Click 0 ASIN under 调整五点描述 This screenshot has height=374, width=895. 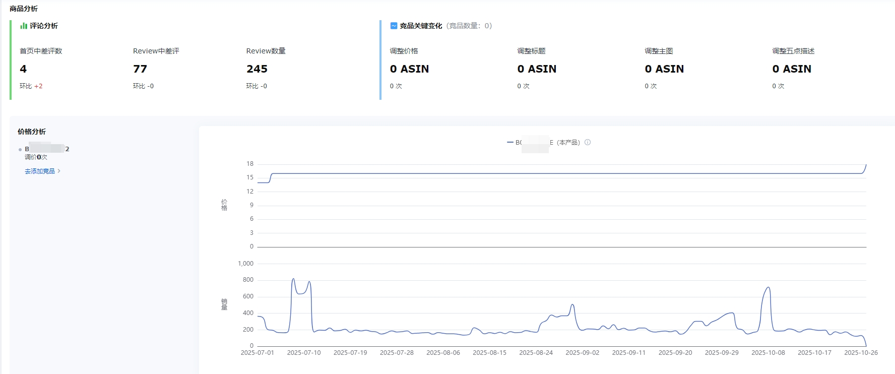792,69
